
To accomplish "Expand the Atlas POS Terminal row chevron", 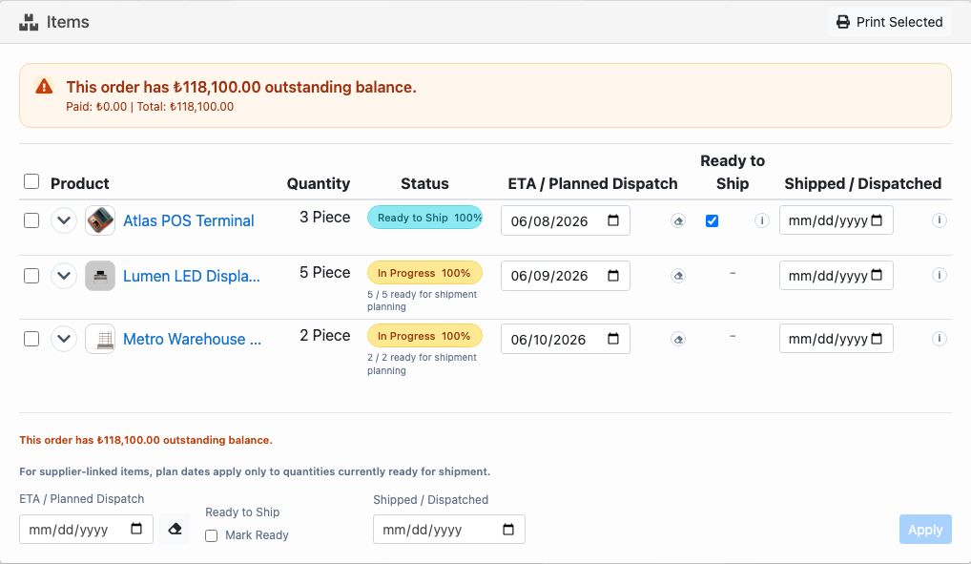I will [64, 220].
